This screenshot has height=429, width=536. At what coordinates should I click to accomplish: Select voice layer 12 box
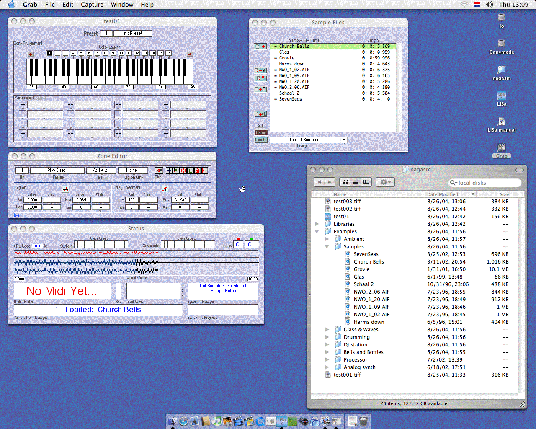pos(137,53)
